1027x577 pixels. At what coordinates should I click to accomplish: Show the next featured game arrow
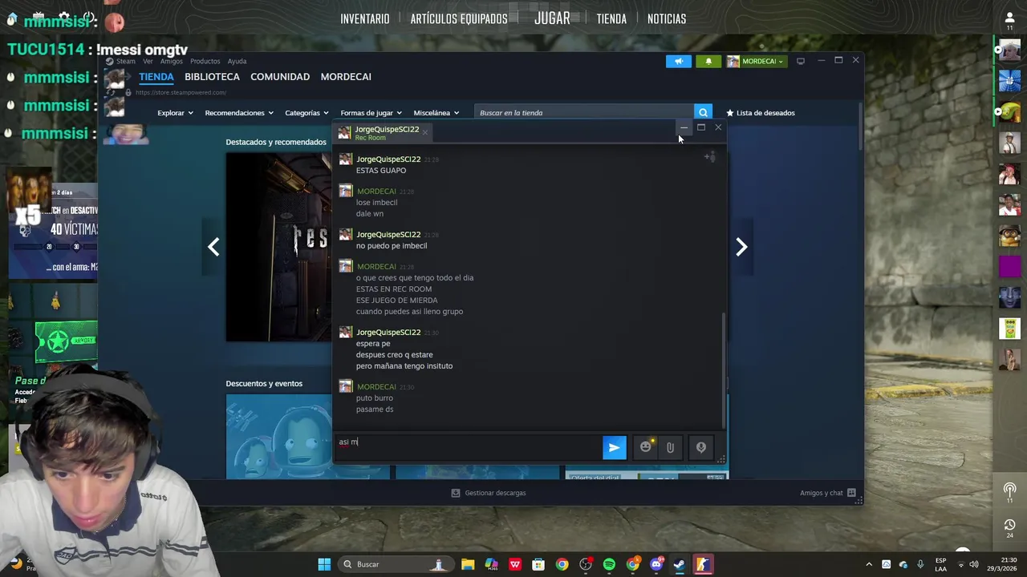click(741, 247)
